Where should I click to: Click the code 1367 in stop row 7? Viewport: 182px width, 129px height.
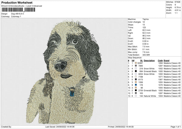(160, 79)
